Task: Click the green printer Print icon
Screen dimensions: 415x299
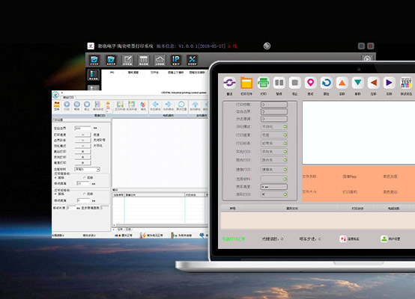Action: (263, 83)
